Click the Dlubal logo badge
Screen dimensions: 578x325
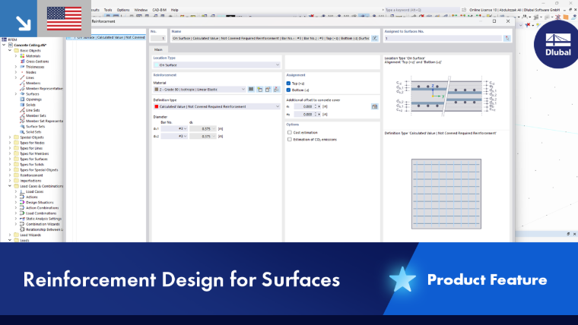point(557,45)
